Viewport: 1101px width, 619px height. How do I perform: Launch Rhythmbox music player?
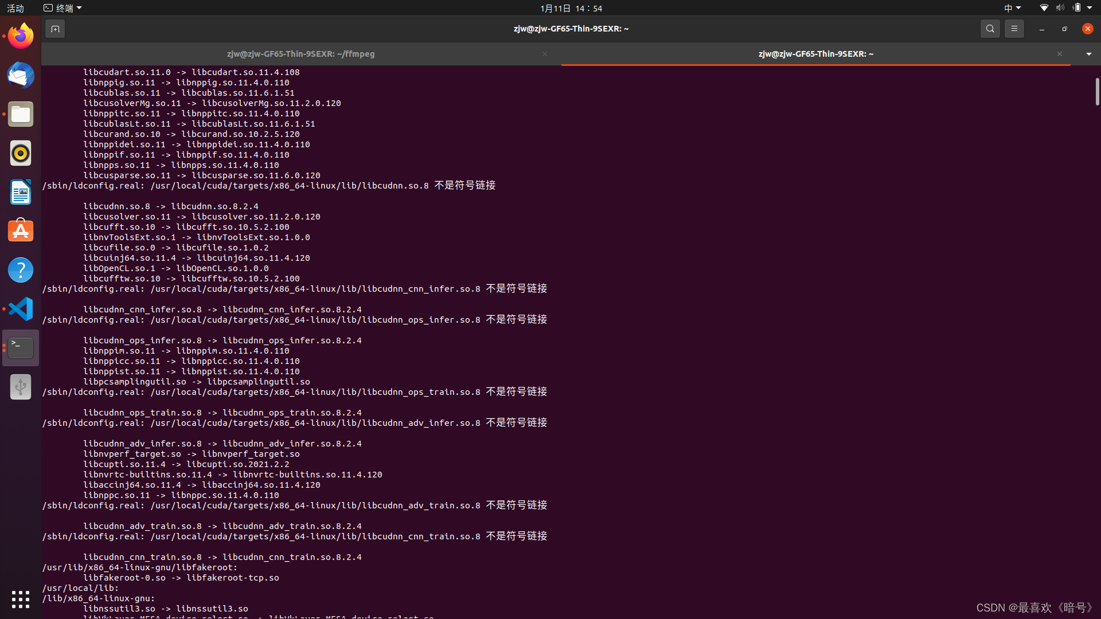tap(21, 154)
